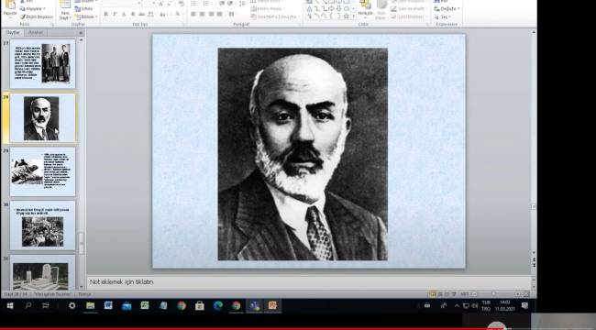Image resolution: width=596 pixels, height=330 pixels.
Task: Open Task View on the taskbar
Action: [x=46, y=305]
